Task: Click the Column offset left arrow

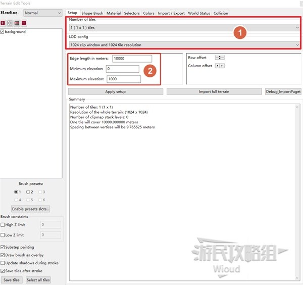Action: [x=218, y=66]
